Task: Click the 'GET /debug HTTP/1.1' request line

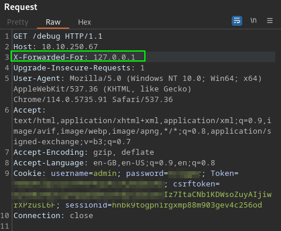Action: pos(58,36)
